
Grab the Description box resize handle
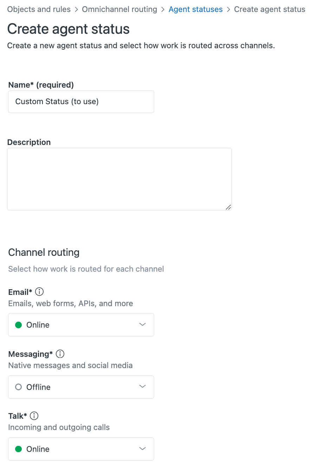[228, 207]
